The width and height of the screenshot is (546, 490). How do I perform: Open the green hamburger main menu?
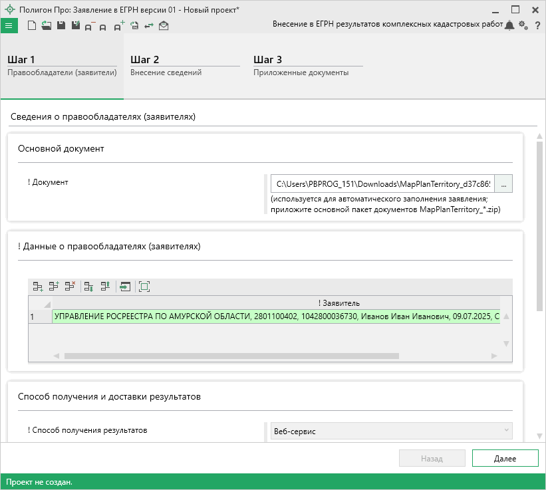pos(9,25)
